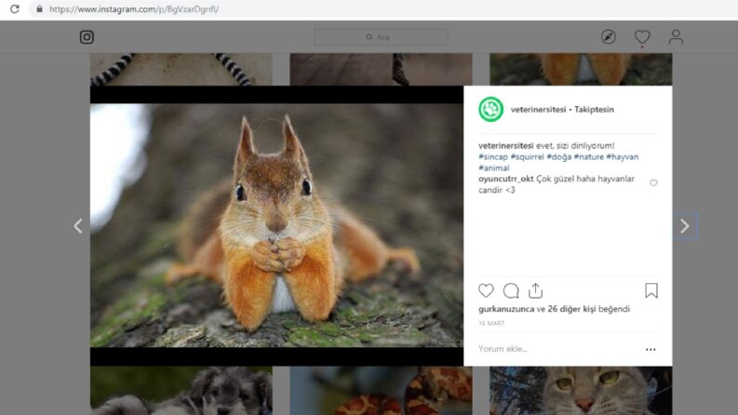Open the three-dot more options menu
Viewport: 738px width, 415px height.
click(x=651, y=349)
